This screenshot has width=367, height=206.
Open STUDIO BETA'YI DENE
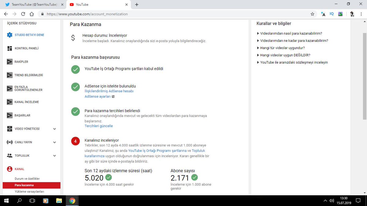29,35
